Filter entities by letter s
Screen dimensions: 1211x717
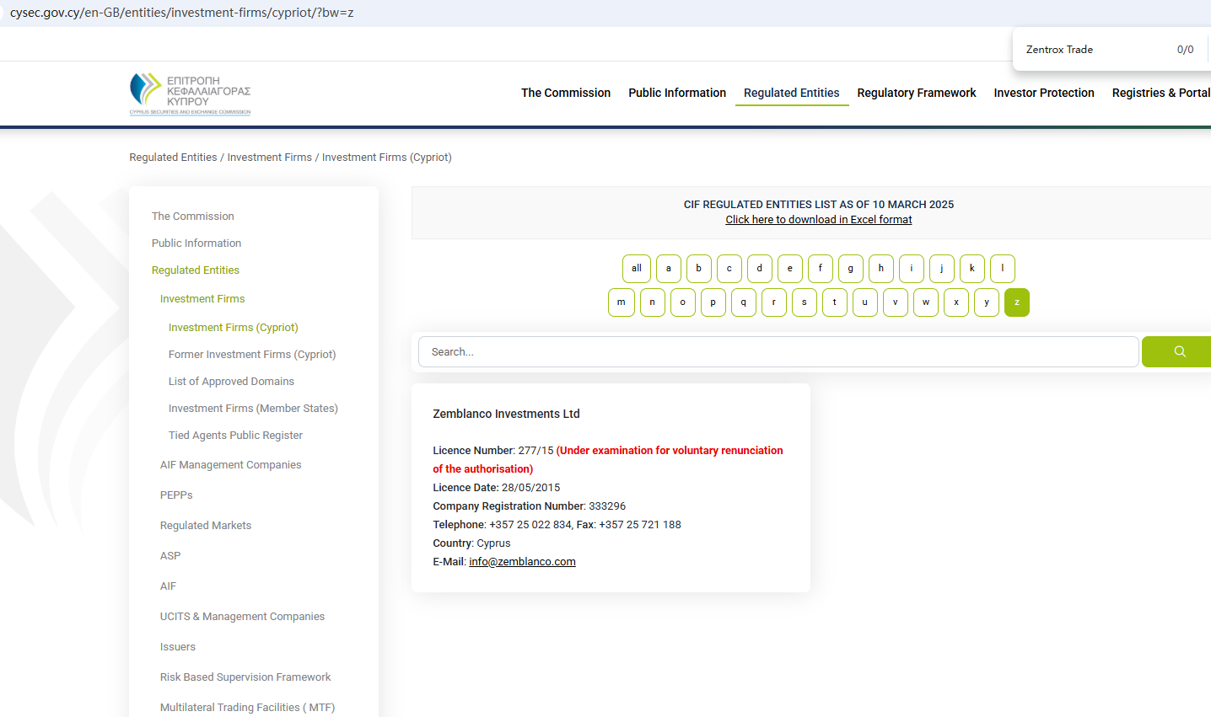pyautogui.click(x=805, y=302)
